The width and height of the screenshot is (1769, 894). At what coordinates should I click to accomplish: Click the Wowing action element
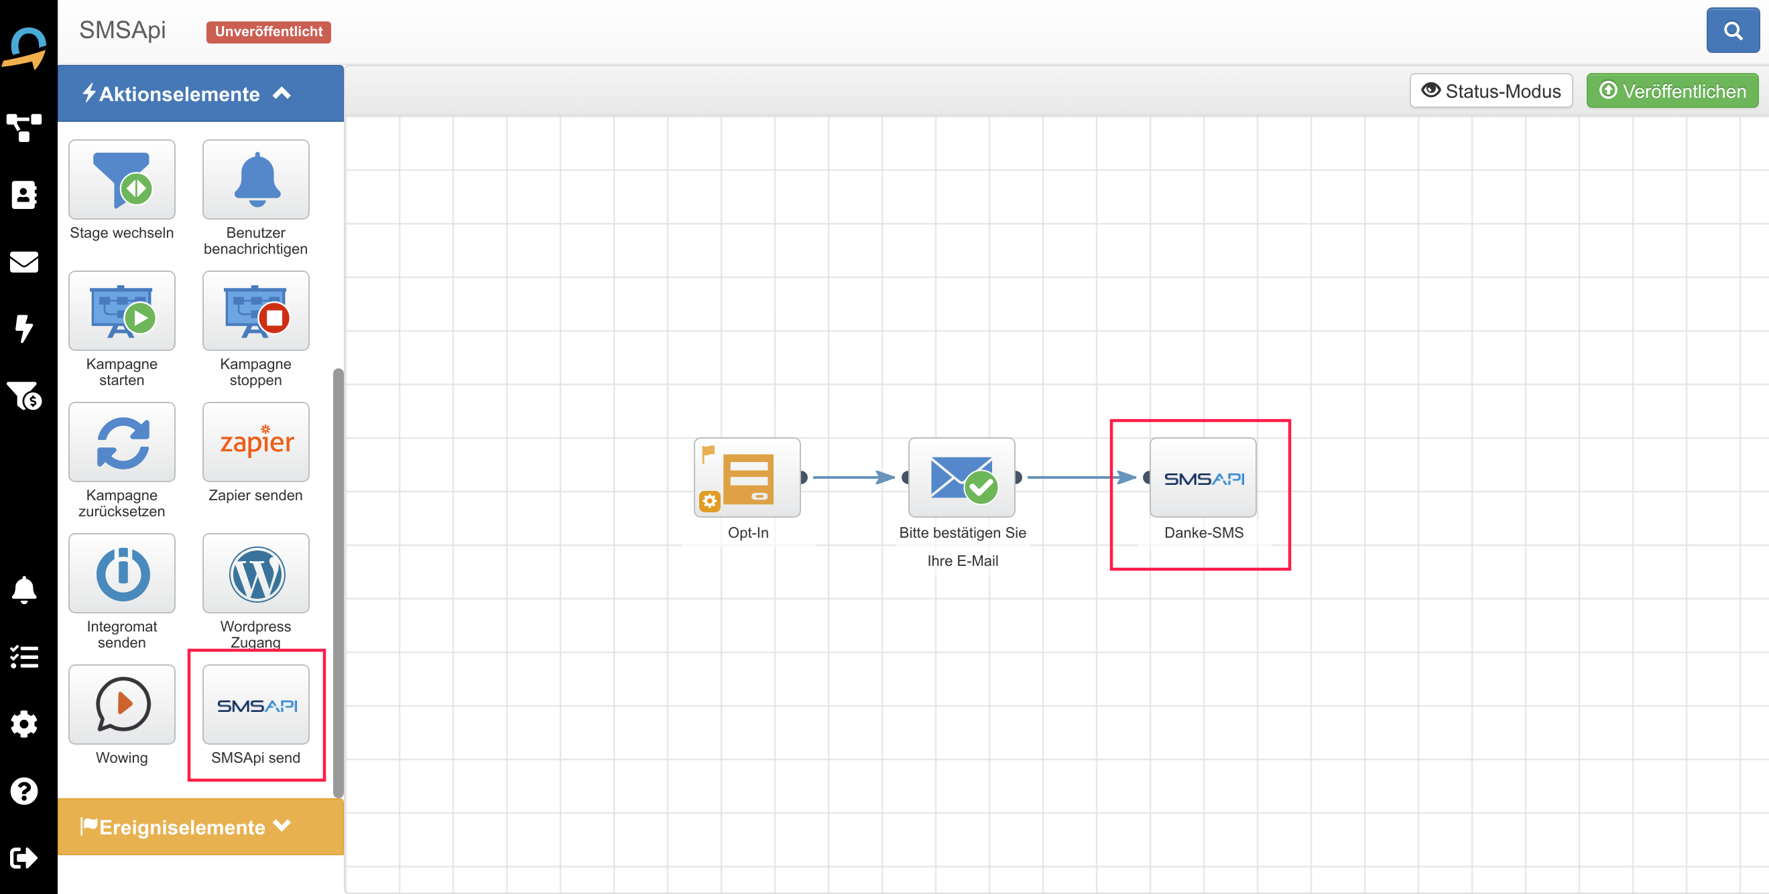tap(121, 704)
